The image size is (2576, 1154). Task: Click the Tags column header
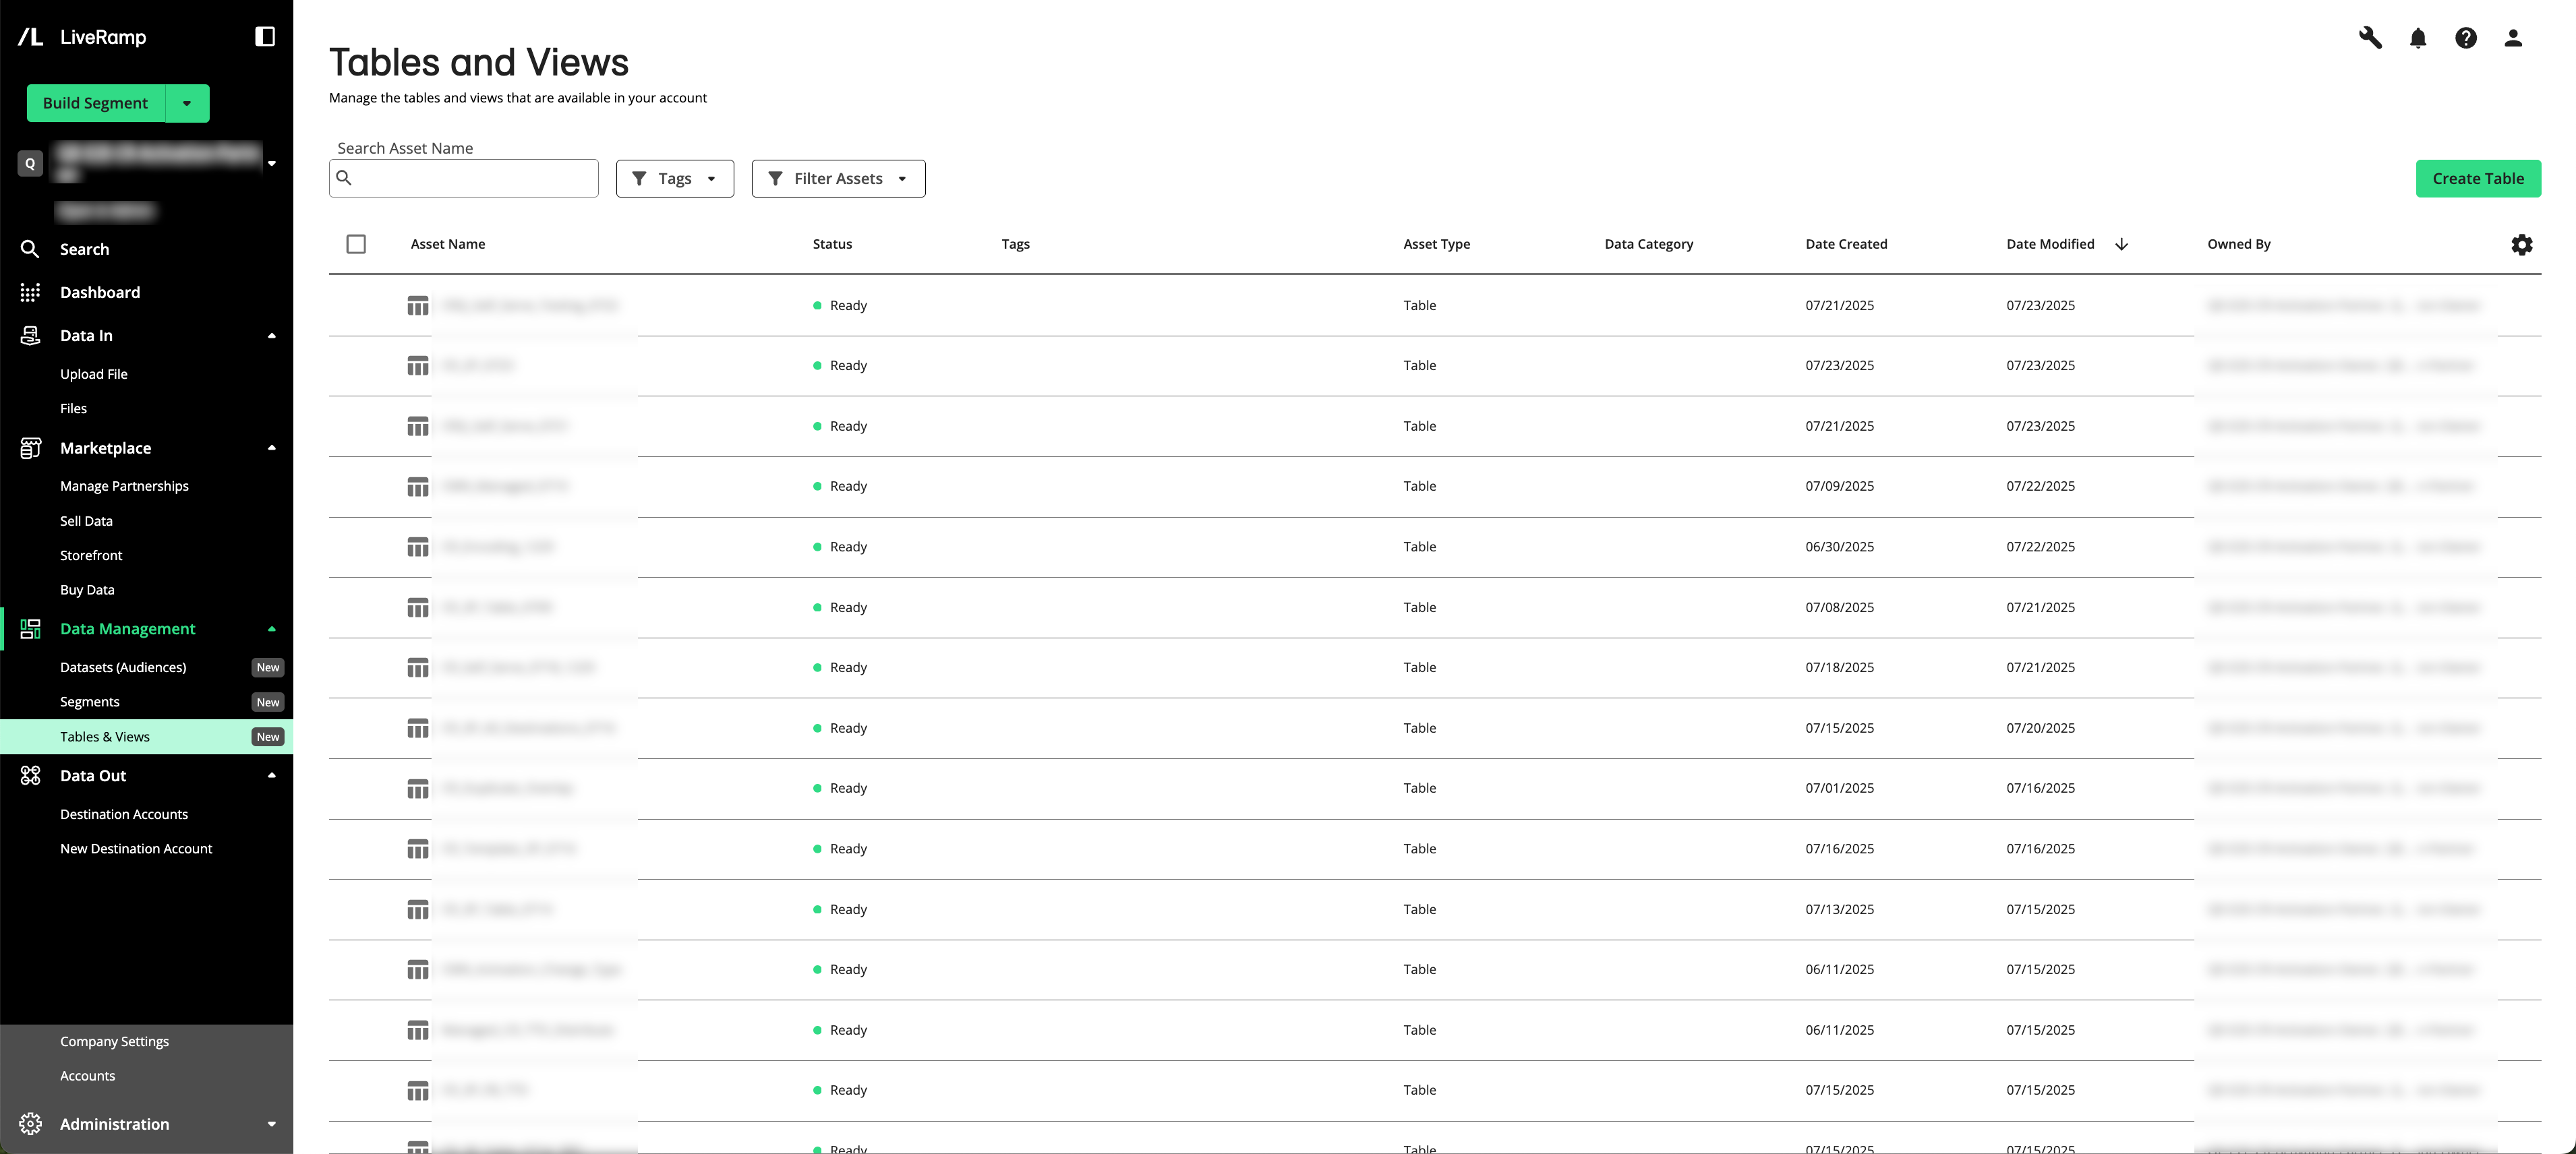coord(1015,244)
